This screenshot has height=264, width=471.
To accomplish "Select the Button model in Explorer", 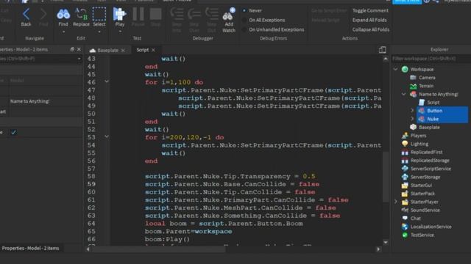I will coord(435,111).
